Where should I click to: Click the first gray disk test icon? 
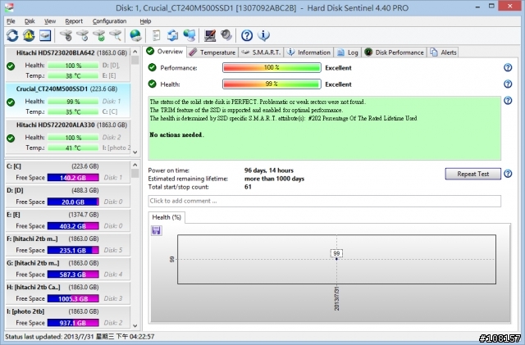click(x=66, y=35)
